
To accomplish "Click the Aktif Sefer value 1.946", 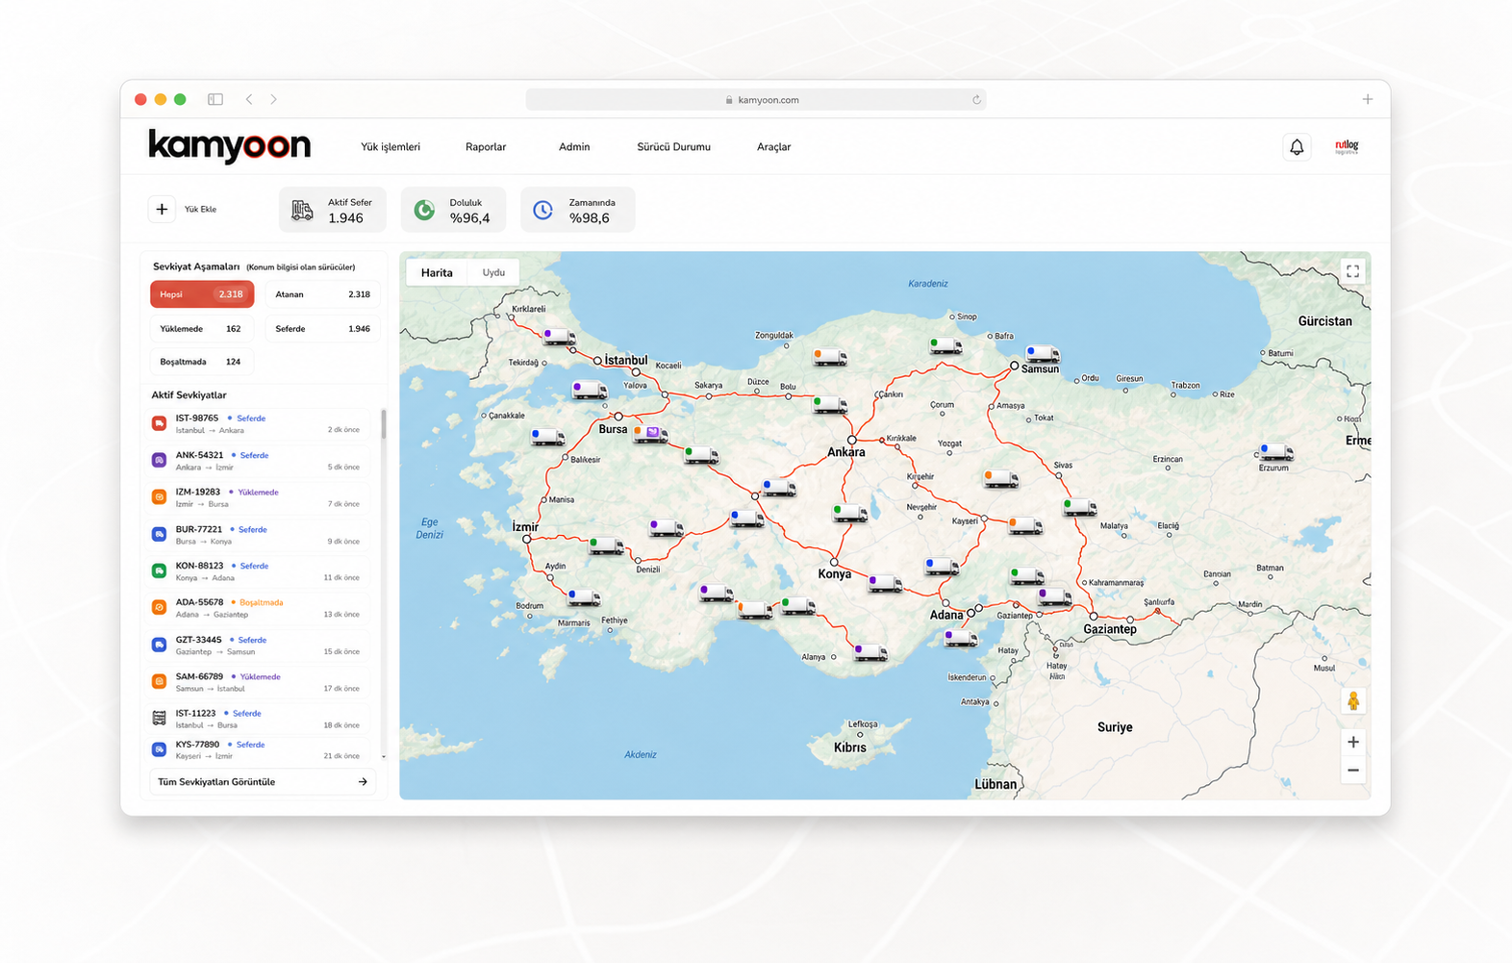I will pos(345,218).
